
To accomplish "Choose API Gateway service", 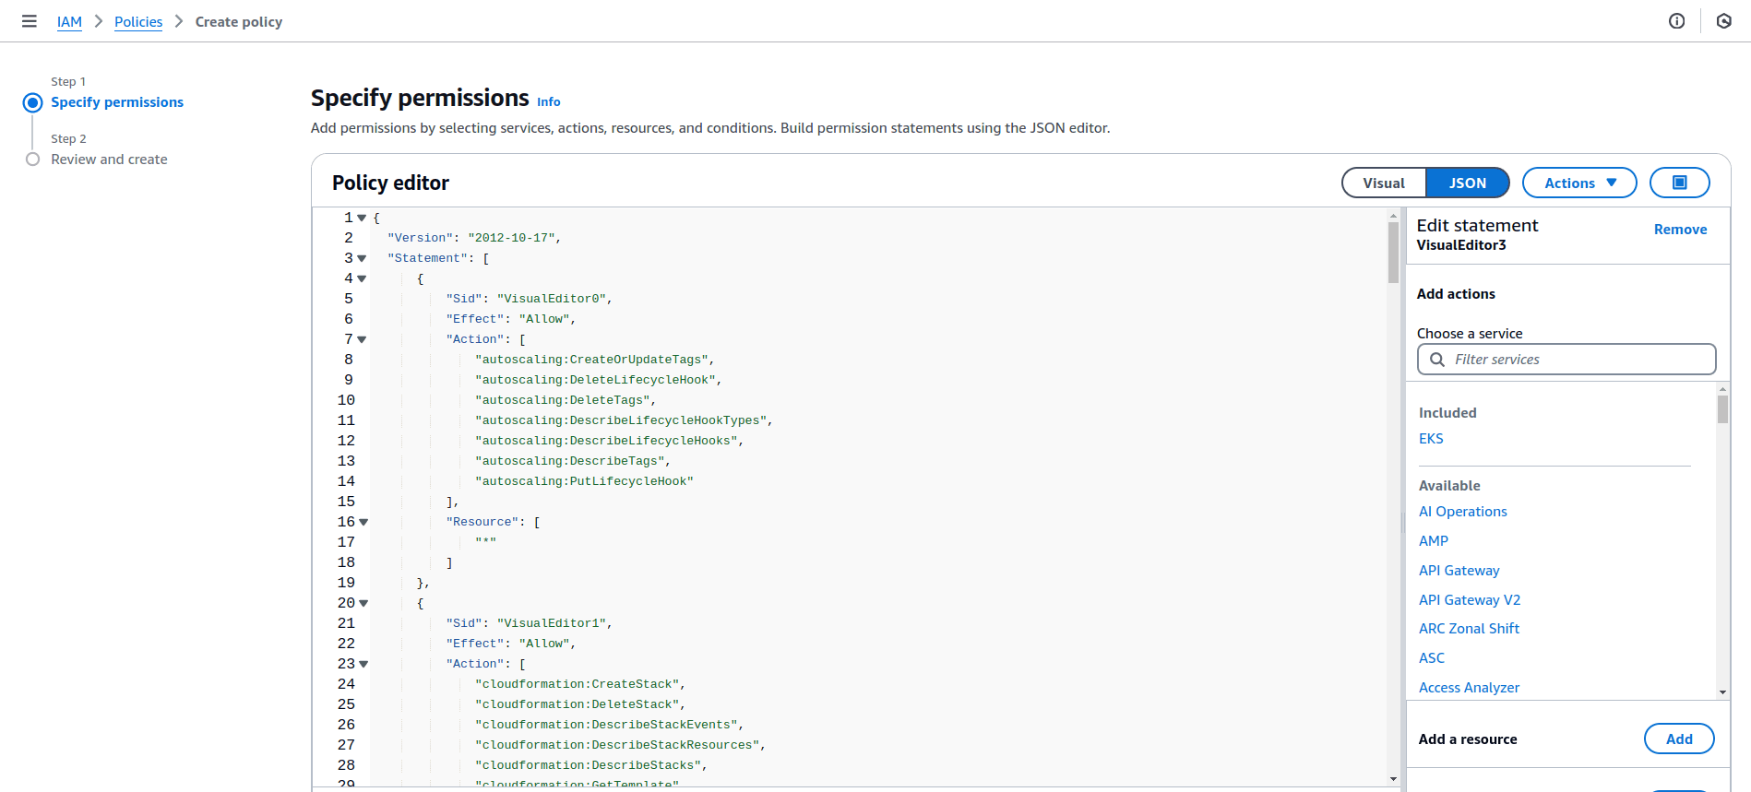I will click(1459, 571).
